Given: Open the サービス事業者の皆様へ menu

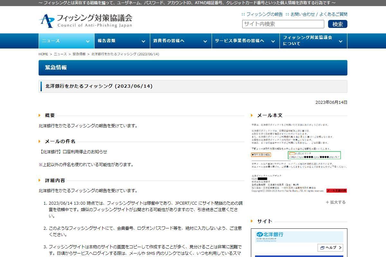Looking at the screenshot, I should [245, 41].
